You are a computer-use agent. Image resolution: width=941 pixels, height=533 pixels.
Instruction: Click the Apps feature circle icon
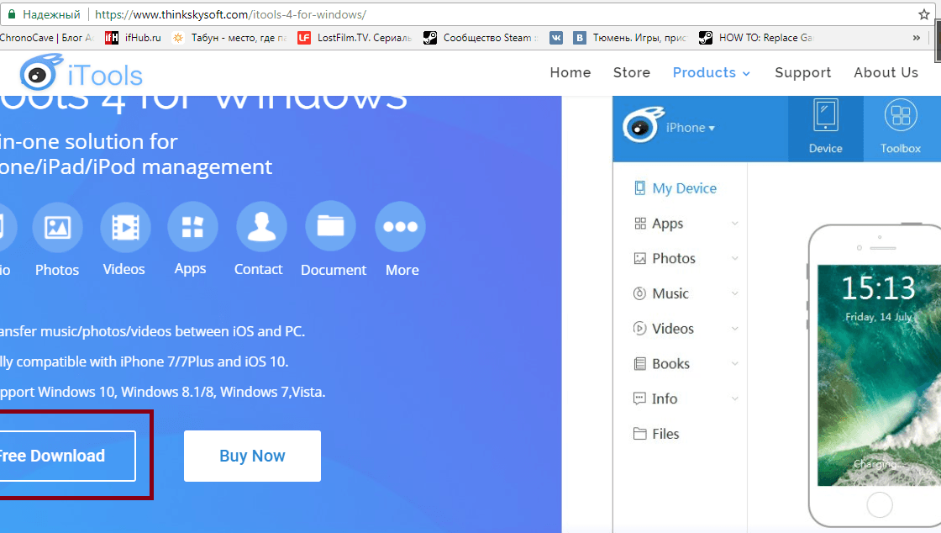192,227
